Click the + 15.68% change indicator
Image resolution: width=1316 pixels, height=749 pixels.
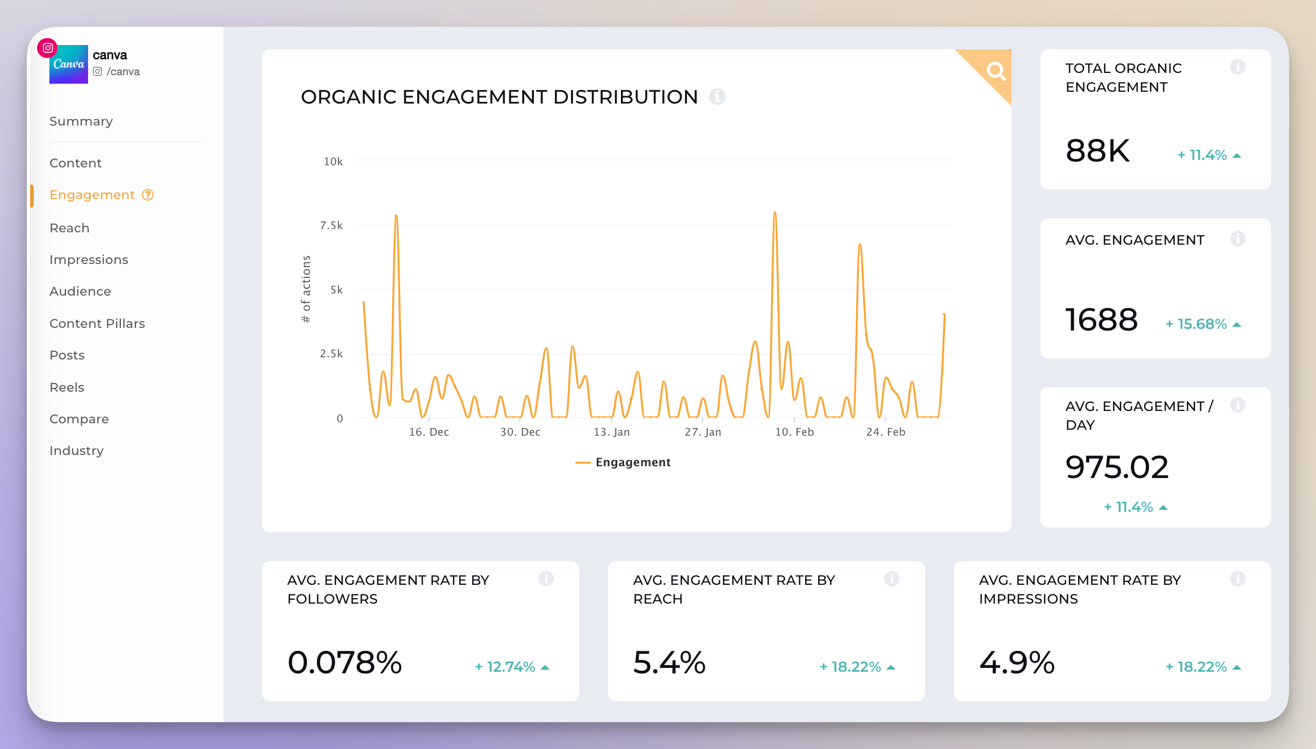[x=1196, y=324]
